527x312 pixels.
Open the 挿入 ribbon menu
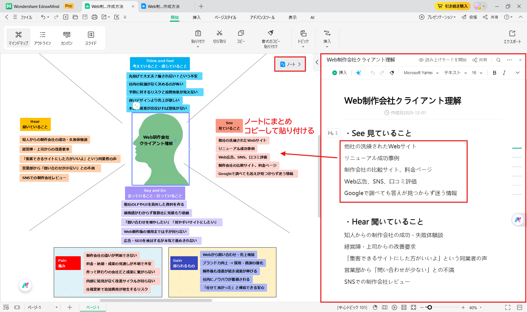coord(197,17)
